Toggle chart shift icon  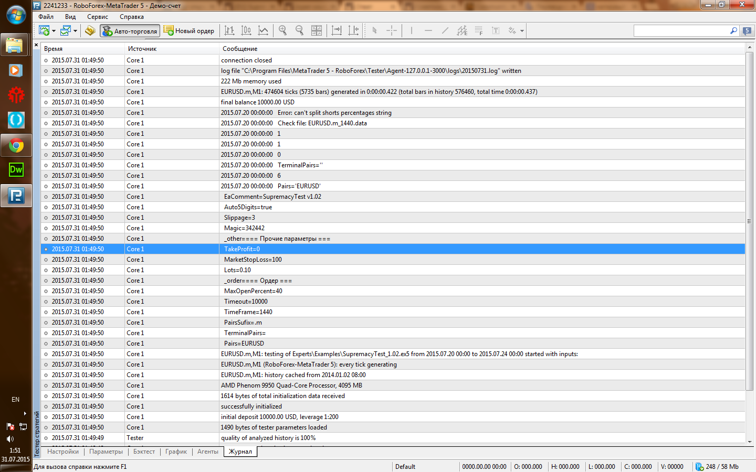click(x=353, y=30)
